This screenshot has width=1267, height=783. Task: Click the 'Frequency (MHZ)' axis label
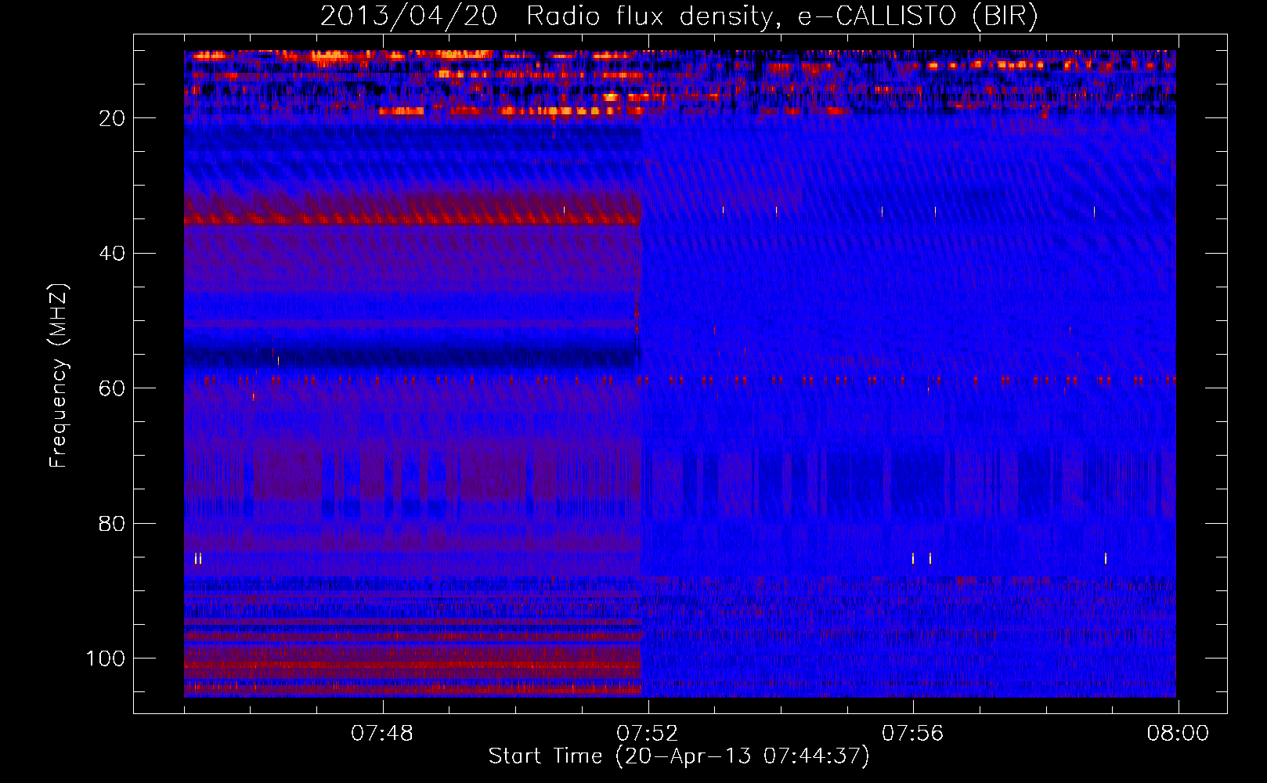59,376
